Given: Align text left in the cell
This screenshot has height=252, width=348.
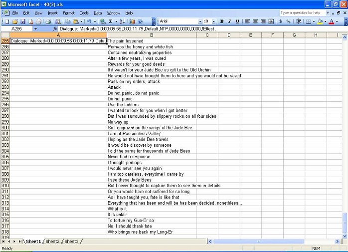Looking at the screenshot, I should 247,21.
